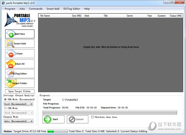Viewport: 186px width, 135px height.
Task: Click the yacib Portable MP3 logo
Action: click(20, 20)
